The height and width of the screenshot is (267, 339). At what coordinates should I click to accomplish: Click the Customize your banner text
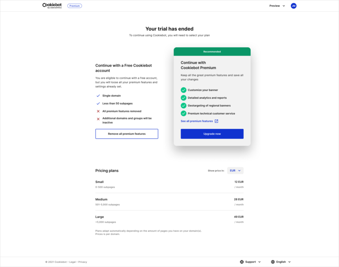click(x=203, y=90)
